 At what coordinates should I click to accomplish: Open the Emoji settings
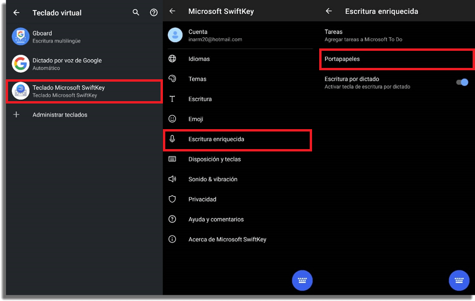238,119
